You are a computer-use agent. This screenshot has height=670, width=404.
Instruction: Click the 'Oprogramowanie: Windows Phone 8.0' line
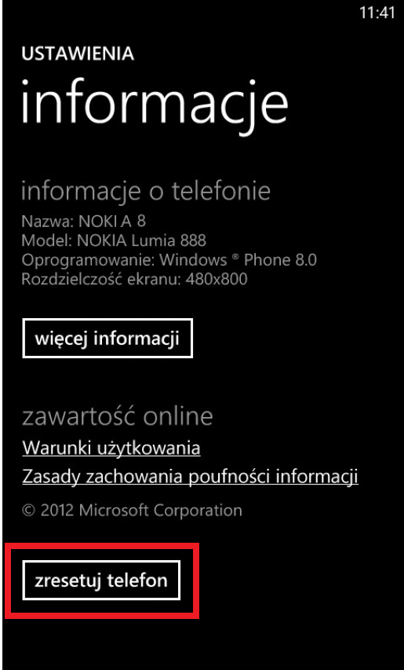click(x=169, y=260)
